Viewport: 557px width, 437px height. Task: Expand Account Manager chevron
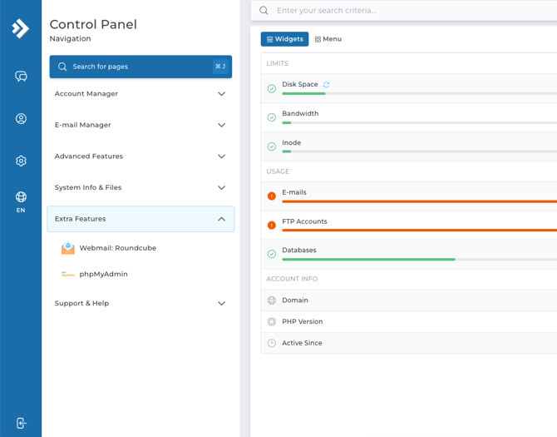click(x=222, y=94)
